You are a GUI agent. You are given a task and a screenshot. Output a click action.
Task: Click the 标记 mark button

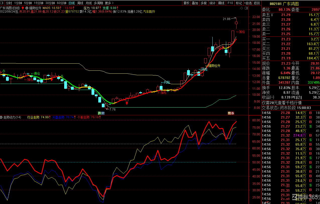coord(239,3)
